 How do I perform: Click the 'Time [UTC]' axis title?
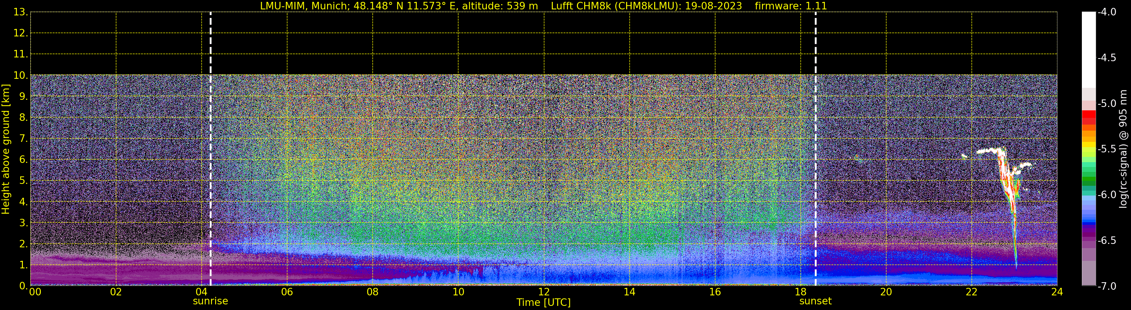[x=544, y=302]
